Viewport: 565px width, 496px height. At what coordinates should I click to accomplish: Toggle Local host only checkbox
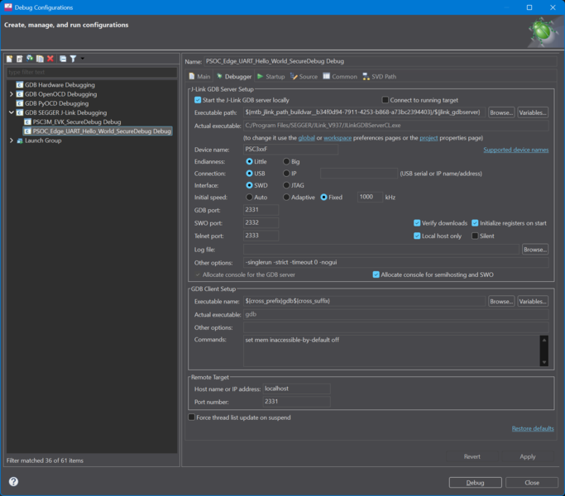(417, 236)
